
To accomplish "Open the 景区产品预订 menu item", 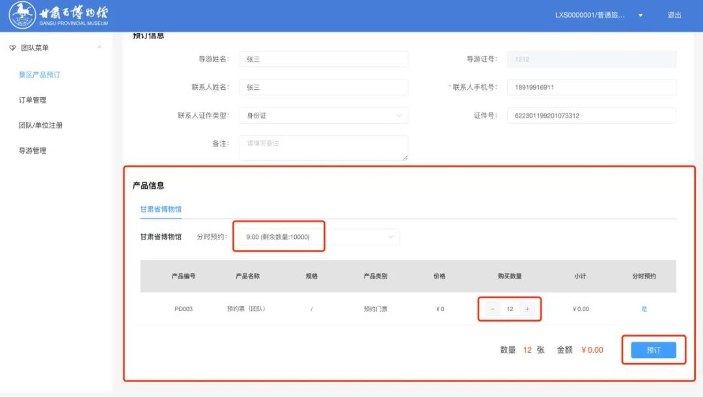I will tap(40, 75).
